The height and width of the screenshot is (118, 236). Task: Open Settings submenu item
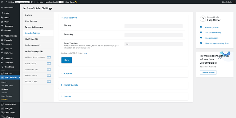(x=5, y=89)
